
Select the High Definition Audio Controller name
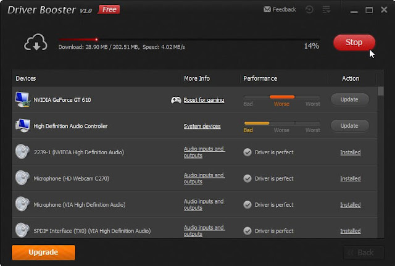pyautogui.click(x=70, y=126)
